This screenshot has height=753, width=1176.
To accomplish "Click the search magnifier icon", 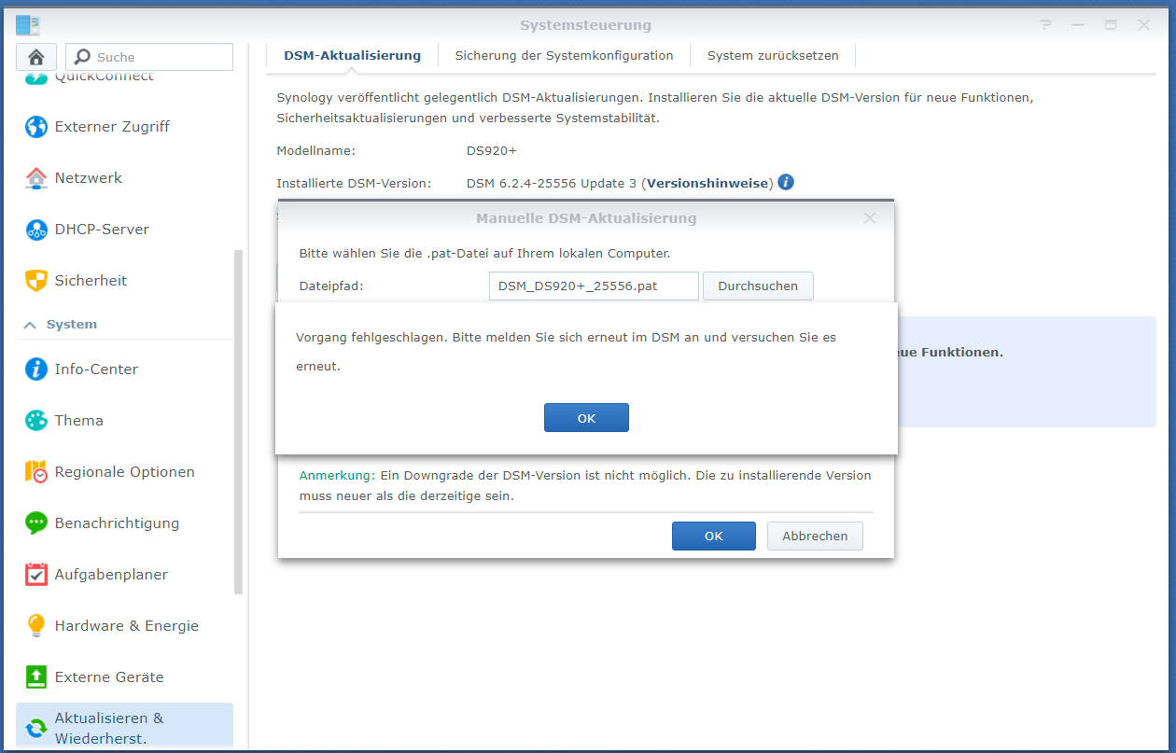I will tap(82, 57).
